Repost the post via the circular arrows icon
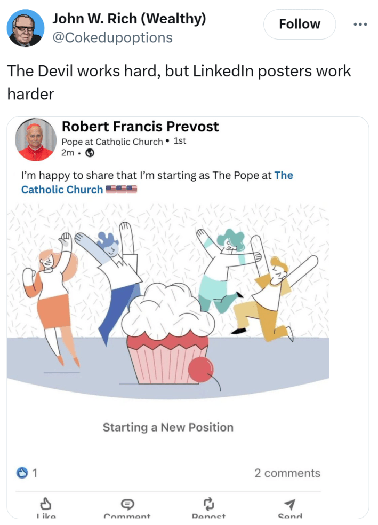 (209, 503)
